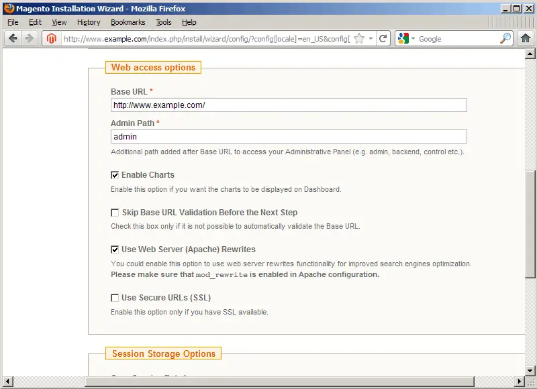This screenshot has width=537, height=389.
Task: Toggle Use Web Server (Apache) Rewrites
Action: [115, 249]
